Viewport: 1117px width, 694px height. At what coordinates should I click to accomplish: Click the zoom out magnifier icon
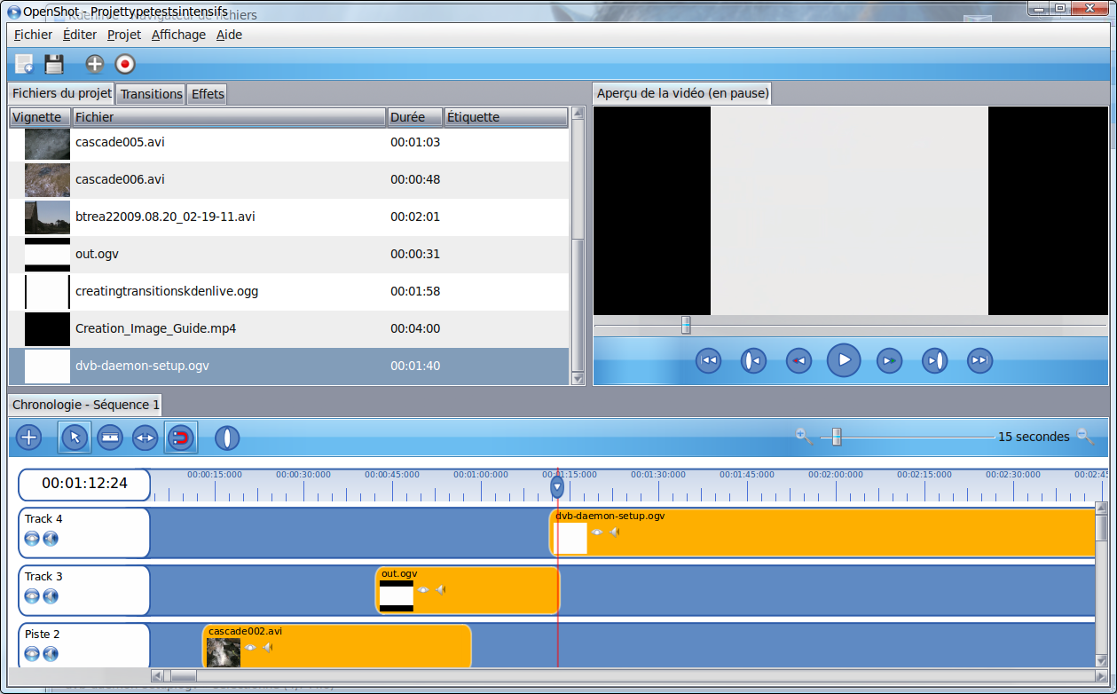pos(1084,436)
